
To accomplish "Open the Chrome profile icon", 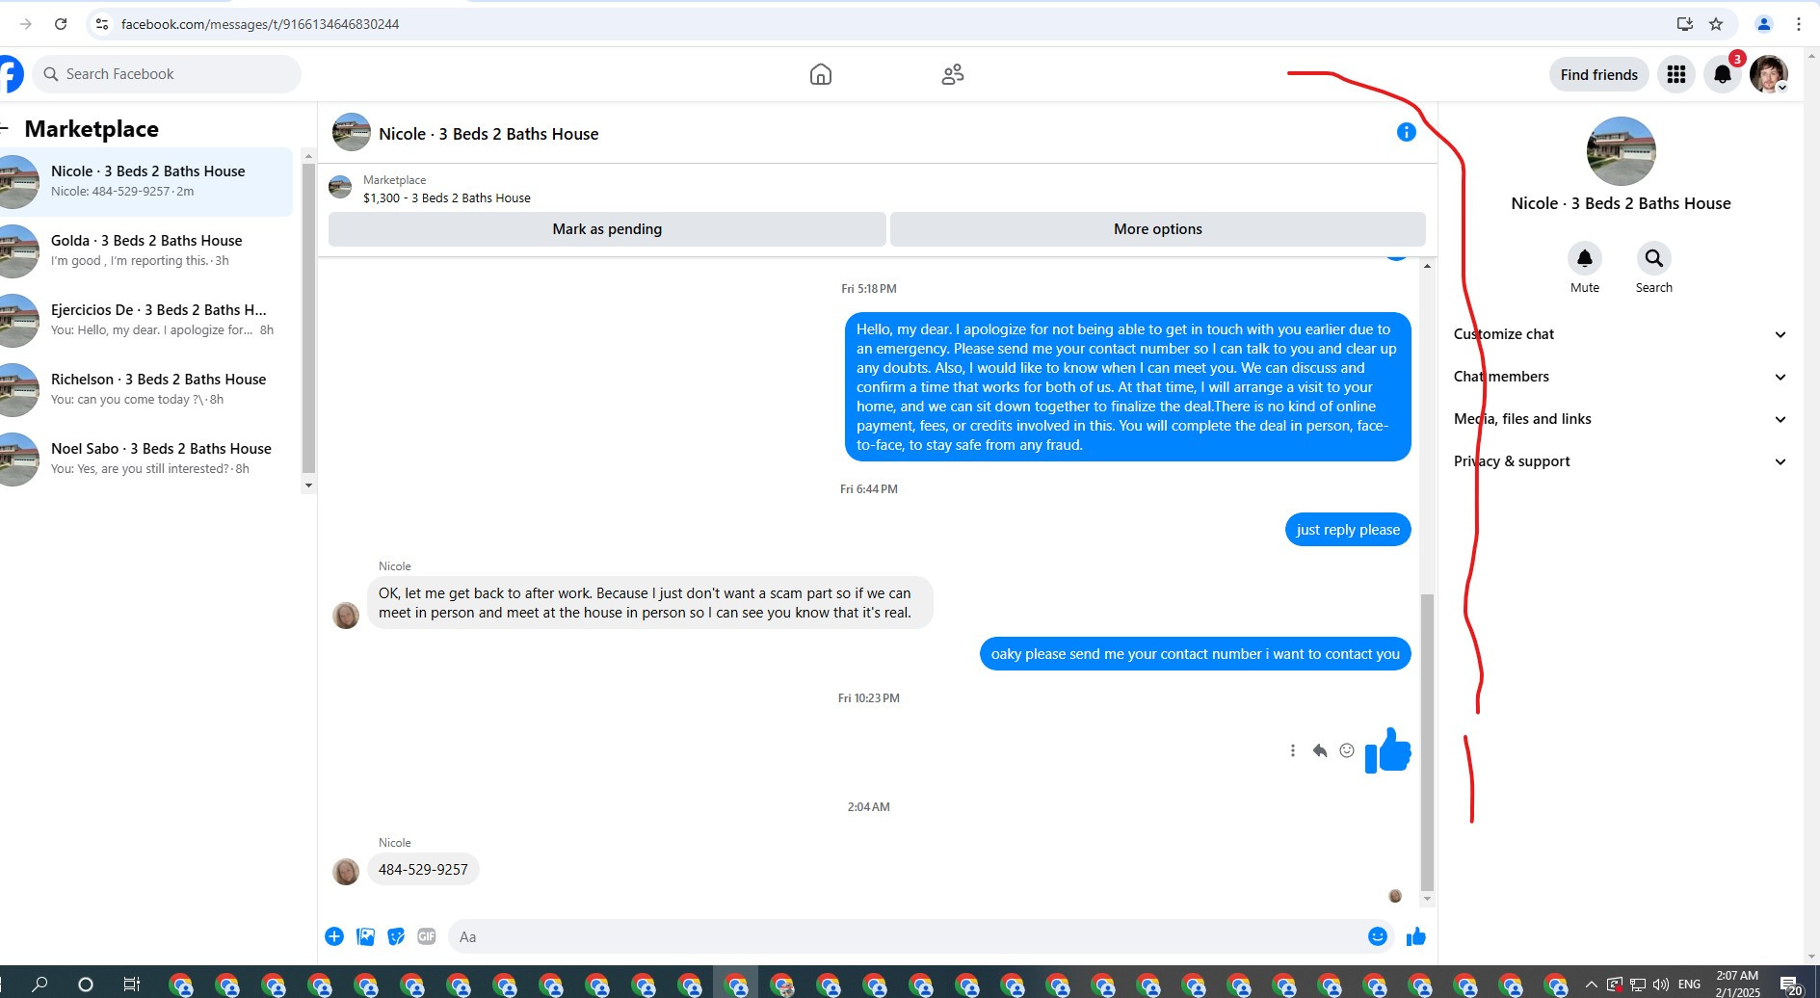I will pyautogui.click(x=1764, y=24).
